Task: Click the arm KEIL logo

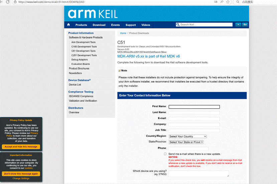Action: click(x=93, y=14)
